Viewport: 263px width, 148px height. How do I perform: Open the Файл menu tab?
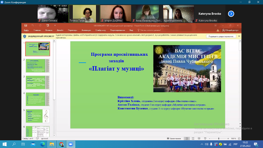[x=26, y=30]
